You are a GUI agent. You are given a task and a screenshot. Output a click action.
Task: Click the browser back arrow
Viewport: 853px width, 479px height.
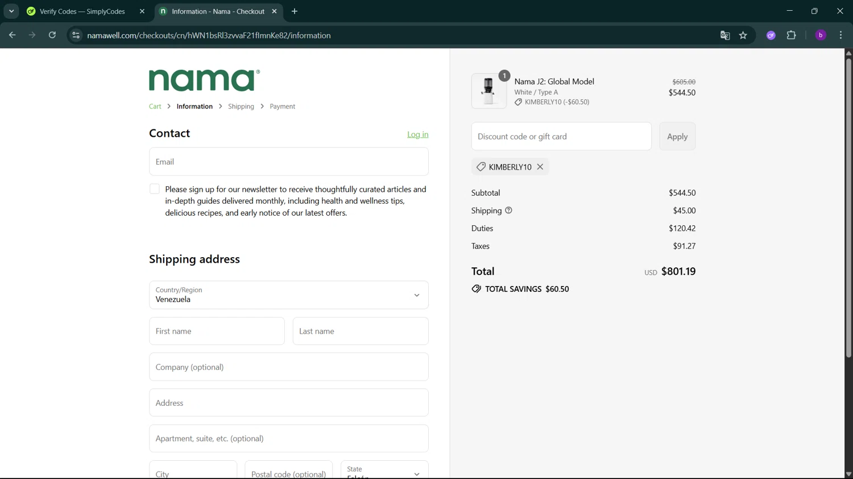[12, 35]
